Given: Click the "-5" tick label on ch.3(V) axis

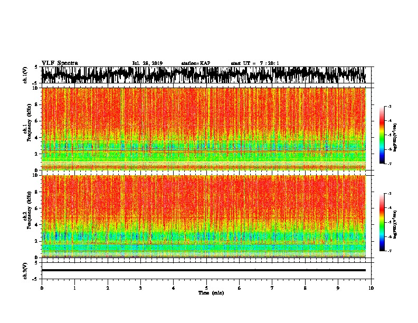Looking at the screenshot, I should (36, 279).
